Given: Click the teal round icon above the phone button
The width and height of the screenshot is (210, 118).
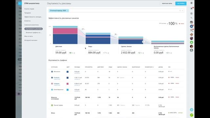Looking at the screenshot, I should [x=192, y=109].
